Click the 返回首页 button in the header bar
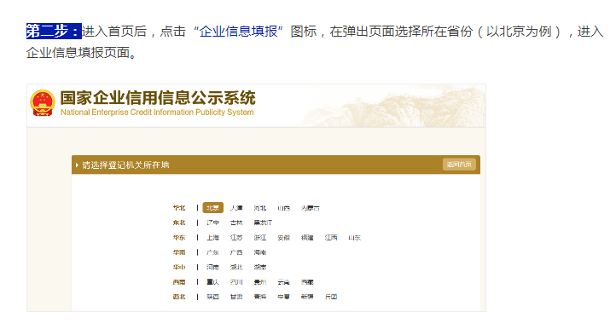Screen dimensions: 616x324 (459, 165)
